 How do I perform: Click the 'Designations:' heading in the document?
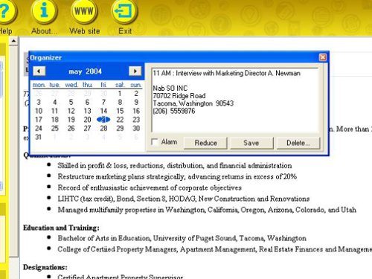point(45,267)
